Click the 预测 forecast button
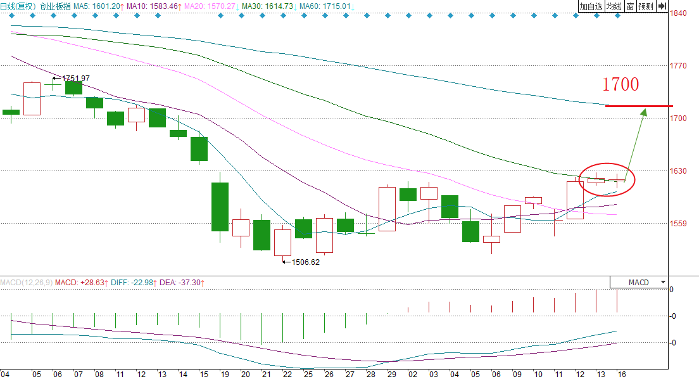Image resolution: width=699 pixels, height=379 pixels. click(x=646, y=6)
